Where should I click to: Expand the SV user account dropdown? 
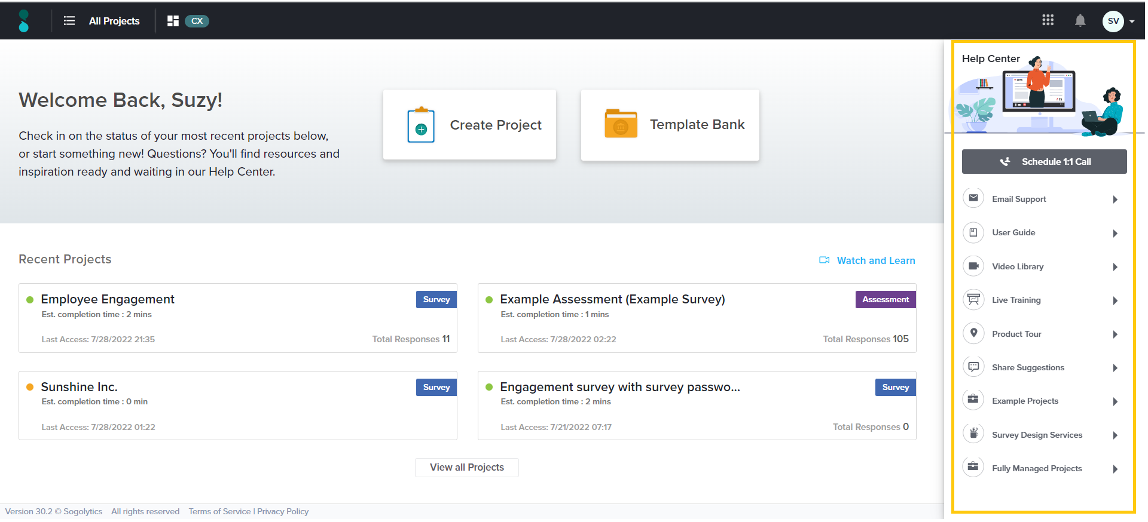pos(1132,22)
